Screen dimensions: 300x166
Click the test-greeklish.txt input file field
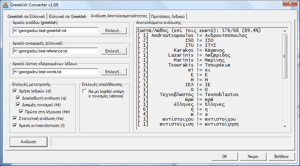(x=55, y=31)
